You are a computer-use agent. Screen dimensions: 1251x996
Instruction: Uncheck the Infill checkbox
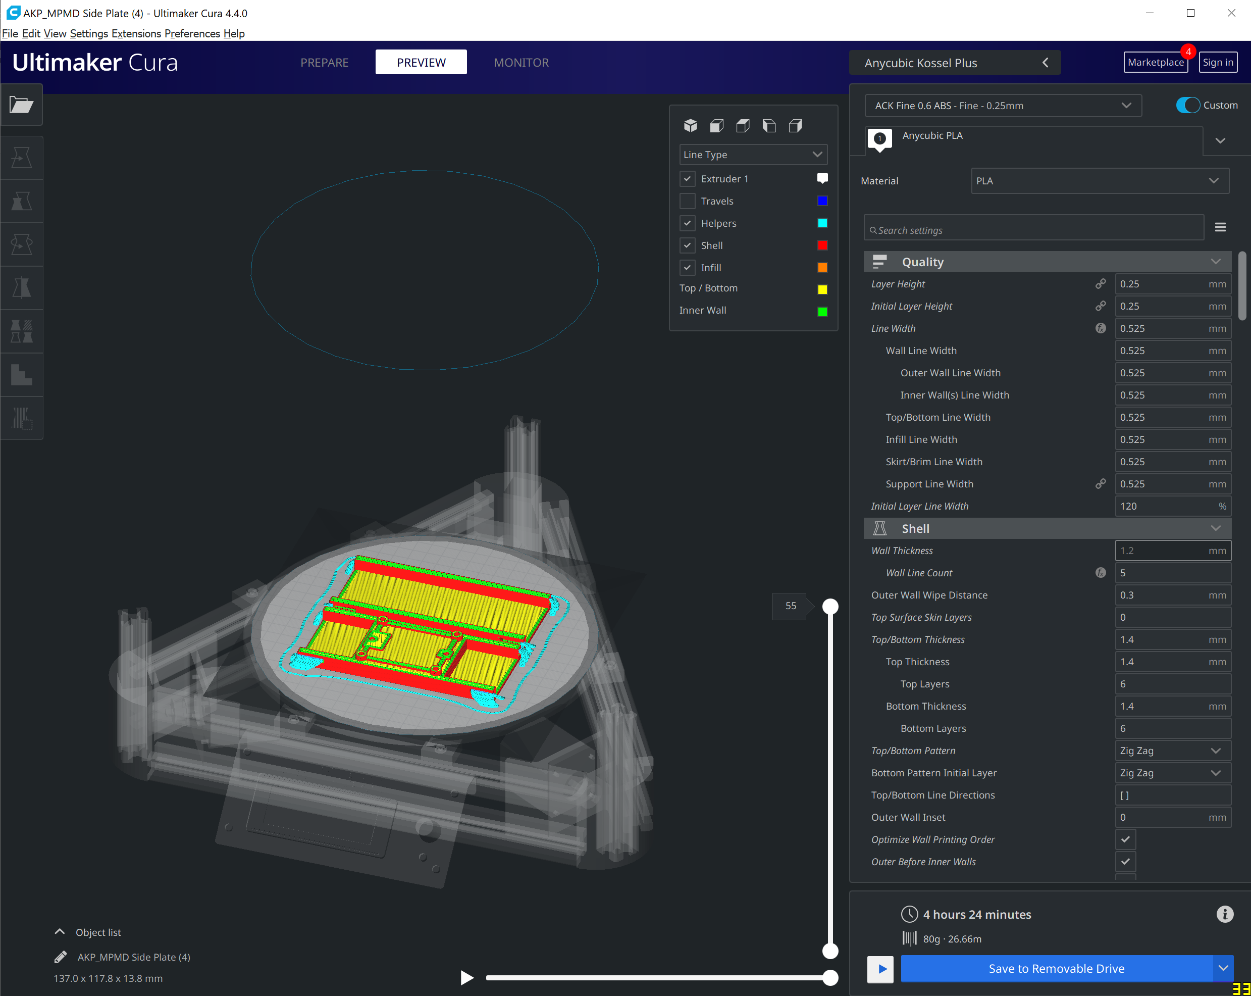click(688, 268)
